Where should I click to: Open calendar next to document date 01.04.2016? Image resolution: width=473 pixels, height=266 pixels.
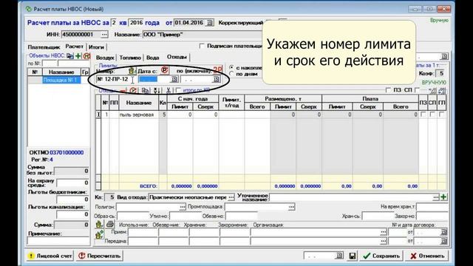[209, 23]
